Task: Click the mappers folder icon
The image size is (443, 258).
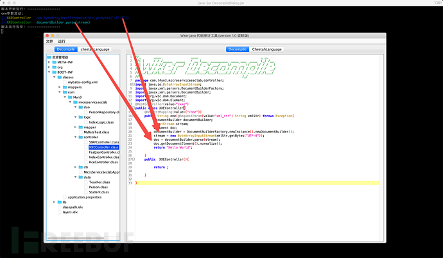Action: (x=65, y=87)
